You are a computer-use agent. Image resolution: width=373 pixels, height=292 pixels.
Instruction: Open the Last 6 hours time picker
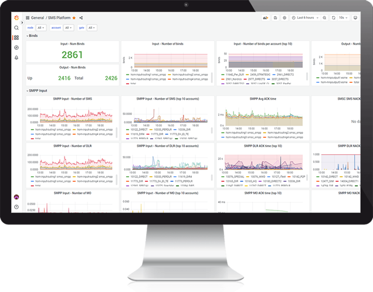pos(305,18)
